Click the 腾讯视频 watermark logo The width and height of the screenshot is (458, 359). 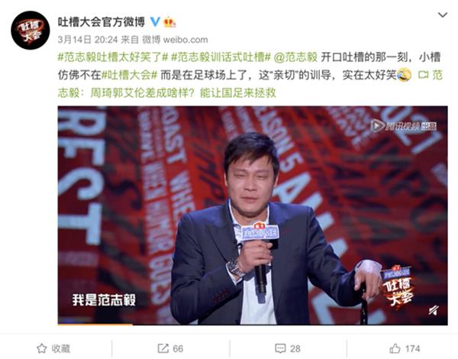pos(403,126)
